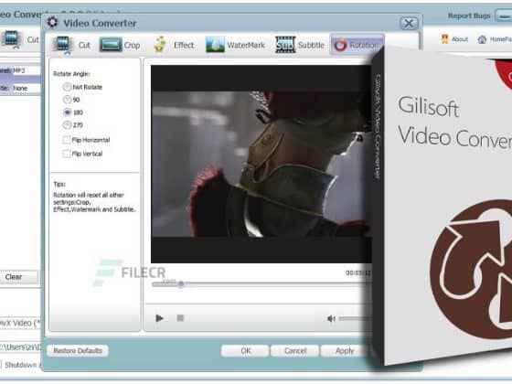This screenshot has width=512, height=384.
Task: Click the Subtitle 'Sub' icon
Action: point(285,45)
